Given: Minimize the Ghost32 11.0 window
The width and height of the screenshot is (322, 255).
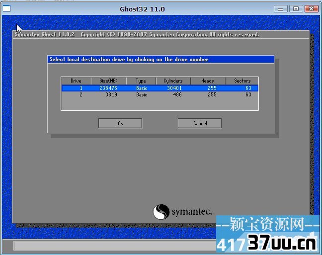Looking at the screenshot, I should point(280,9).
